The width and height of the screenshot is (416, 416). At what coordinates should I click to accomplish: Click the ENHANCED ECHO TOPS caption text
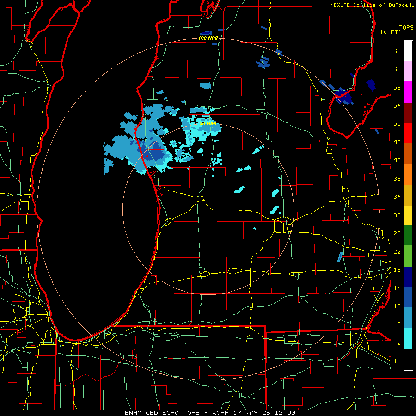162,413
